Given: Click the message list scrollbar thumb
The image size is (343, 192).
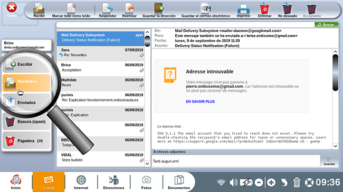Looking at the screenshot, I should tap(147, 41).
